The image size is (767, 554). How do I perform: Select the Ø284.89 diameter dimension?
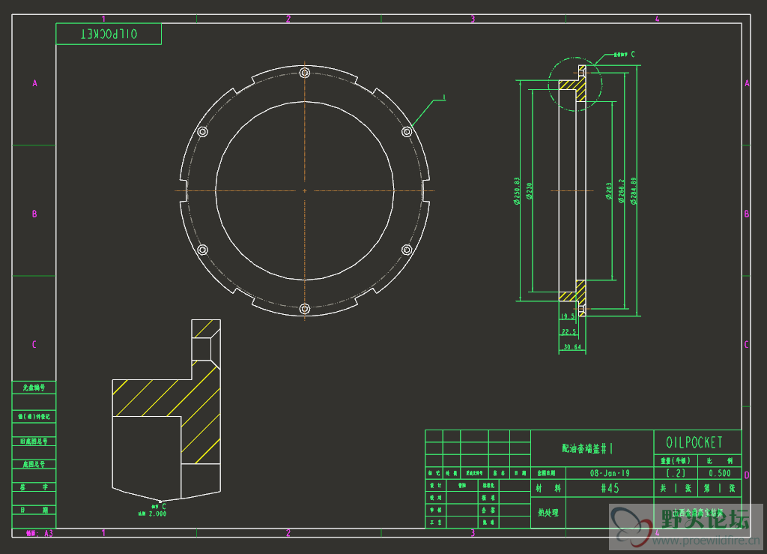tap(634, 191)
